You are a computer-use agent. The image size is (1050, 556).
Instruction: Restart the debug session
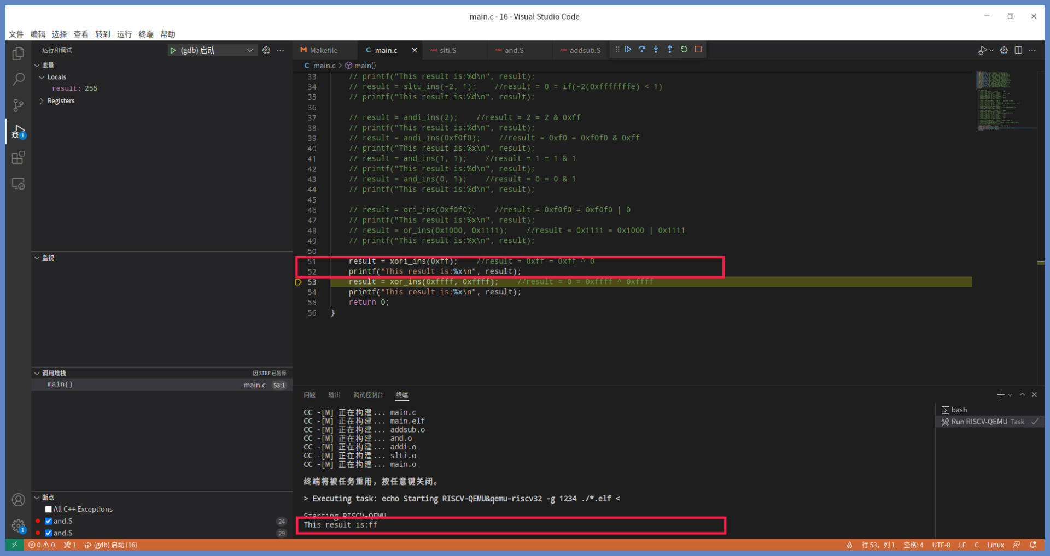[x=684, y=50]
